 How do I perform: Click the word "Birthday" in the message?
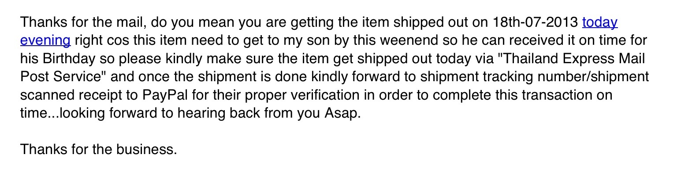68,59
